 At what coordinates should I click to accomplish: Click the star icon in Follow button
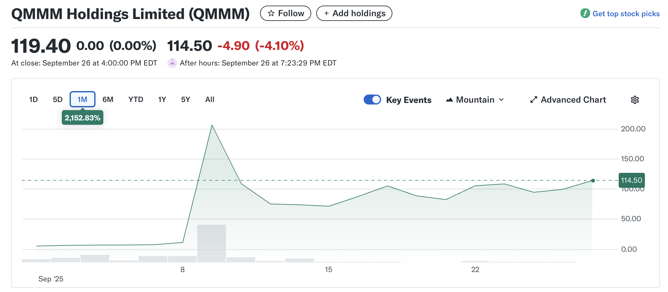(x=271, y=13)
